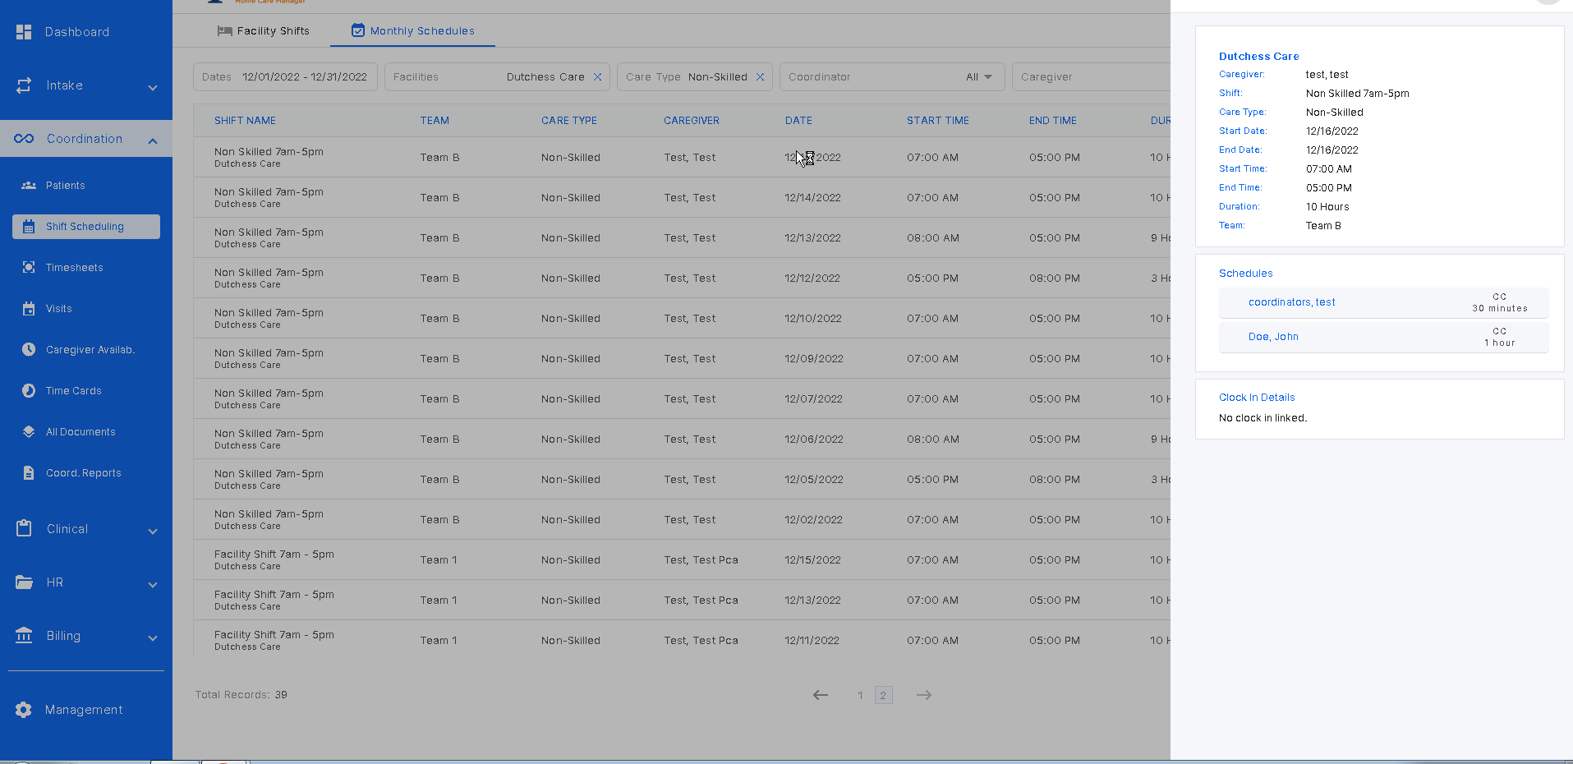Screen dimensions: 1573x764
Task: Click the Shift Scheduling calendar icon
Action: (29, 227)
